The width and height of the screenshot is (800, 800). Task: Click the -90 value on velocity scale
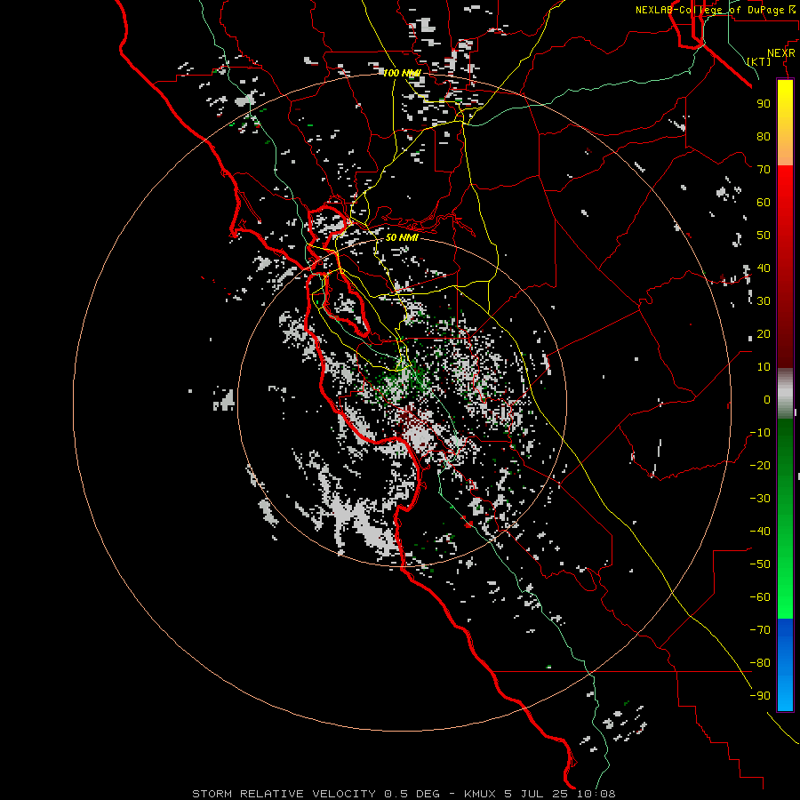(760, 695)
